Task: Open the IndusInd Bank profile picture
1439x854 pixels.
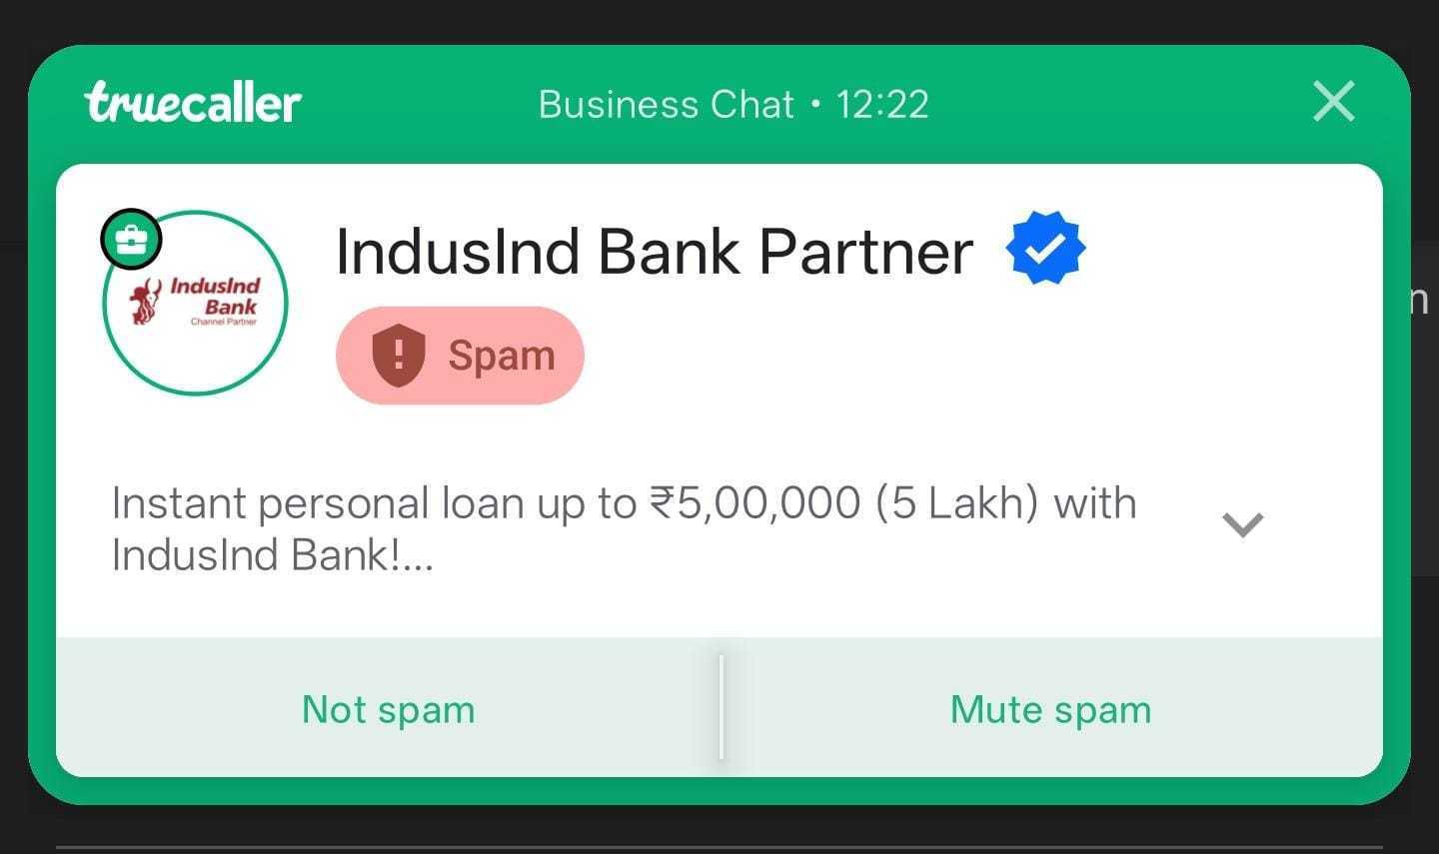Action: pyautogui.click(x=195, y=303)
